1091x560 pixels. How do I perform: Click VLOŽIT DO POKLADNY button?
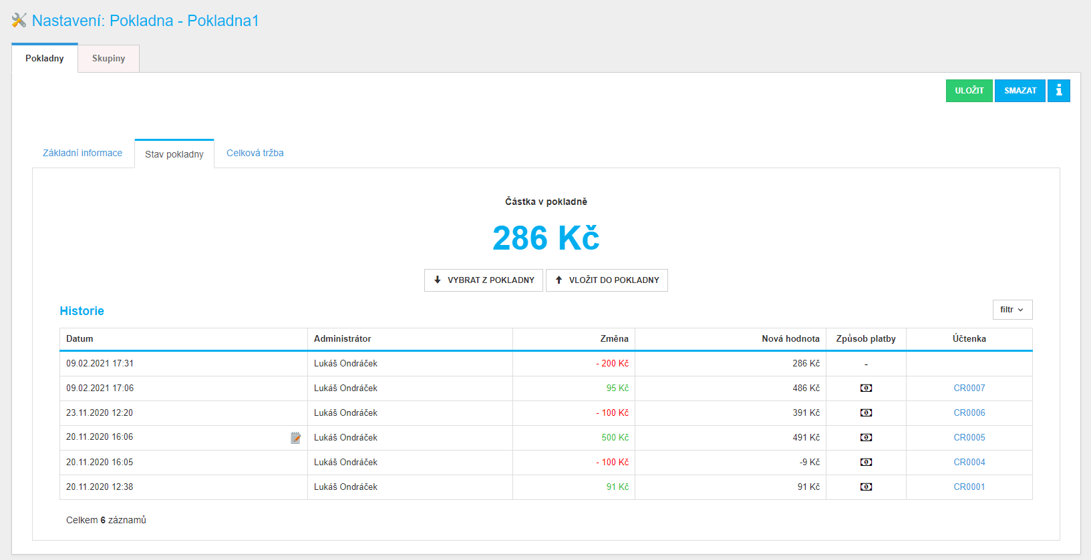tap(607, 280)
